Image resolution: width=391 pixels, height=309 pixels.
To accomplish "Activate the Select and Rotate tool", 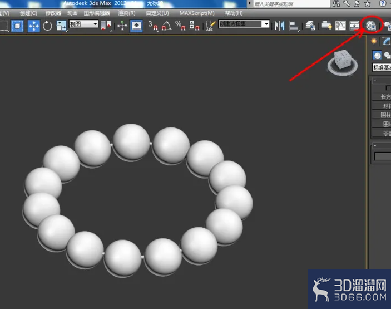I will coord(47,26).
